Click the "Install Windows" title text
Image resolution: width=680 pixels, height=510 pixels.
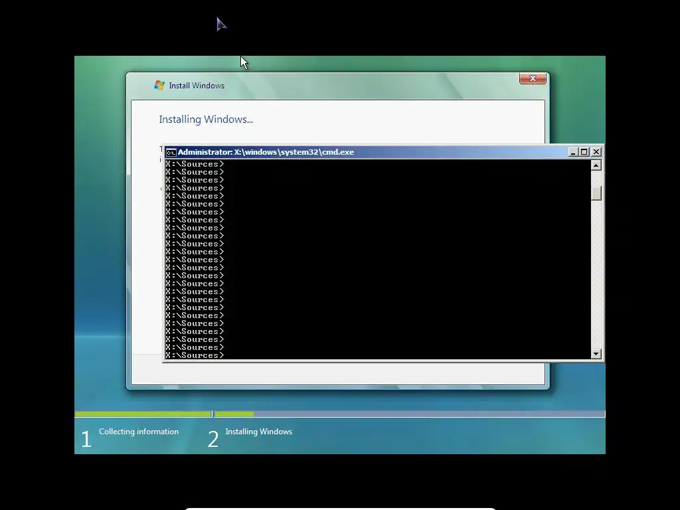(197, 86)
